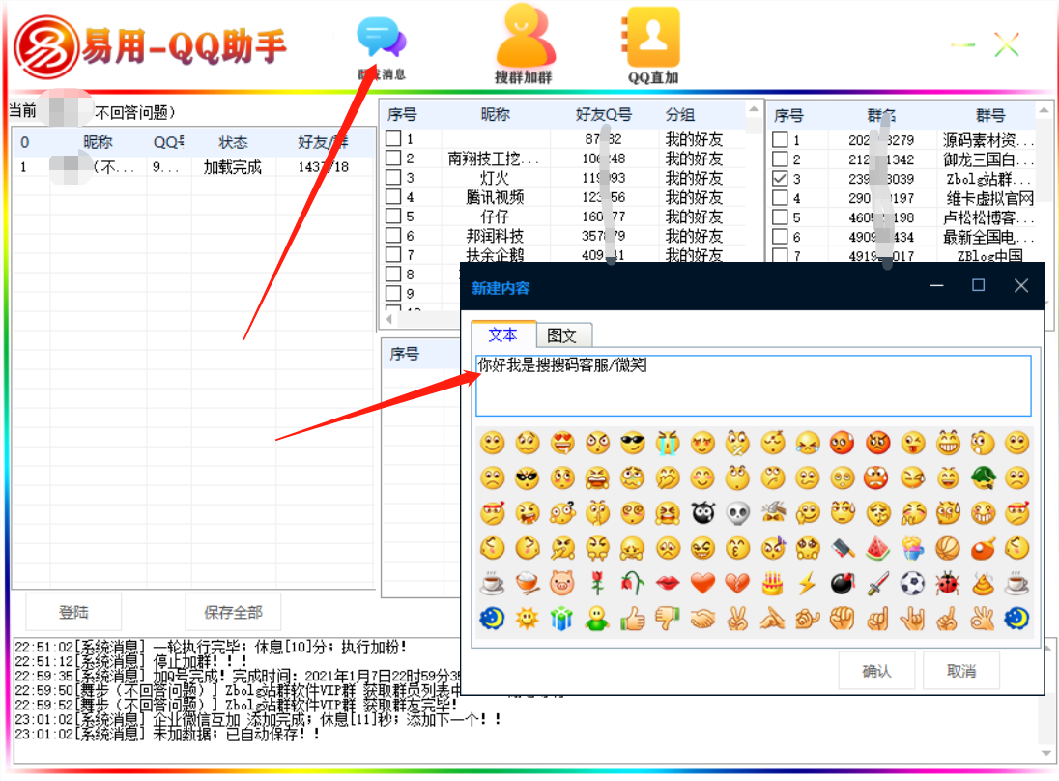Insert the sun emoji
Image resolution: width=1059 pixels, height=781 pixels.
(527, 619)
